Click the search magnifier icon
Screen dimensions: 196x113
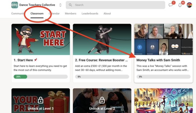click(71, 5)
